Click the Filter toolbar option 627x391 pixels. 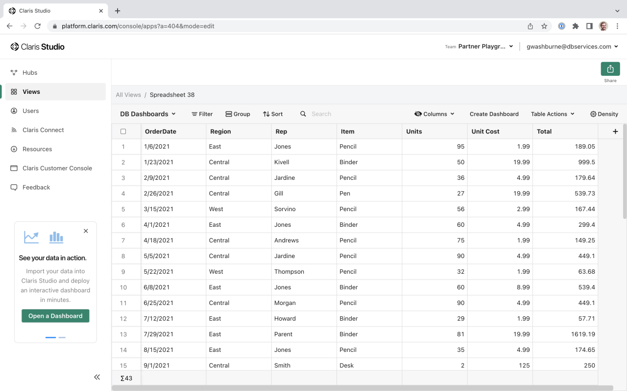point(202,114)
